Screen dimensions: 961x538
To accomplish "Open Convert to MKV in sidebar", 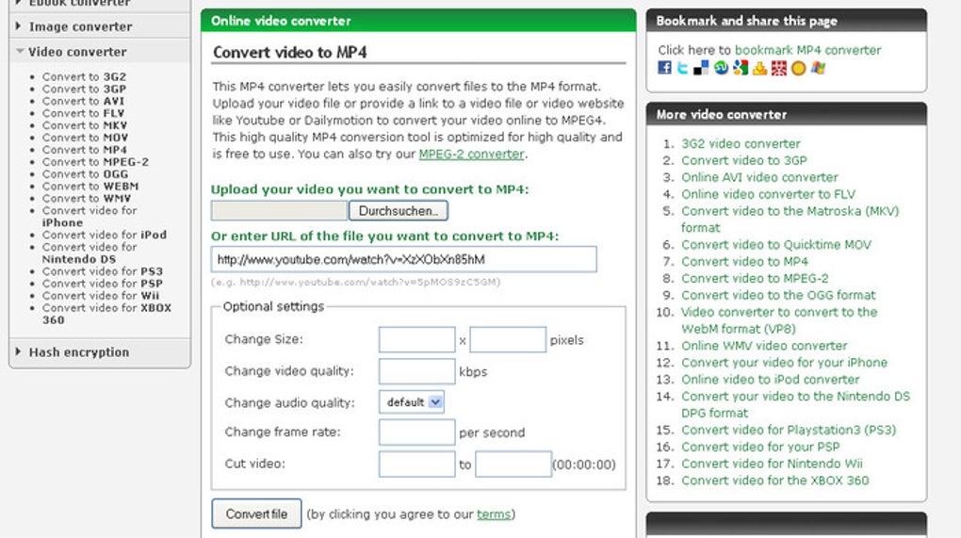I will (85, 125).
